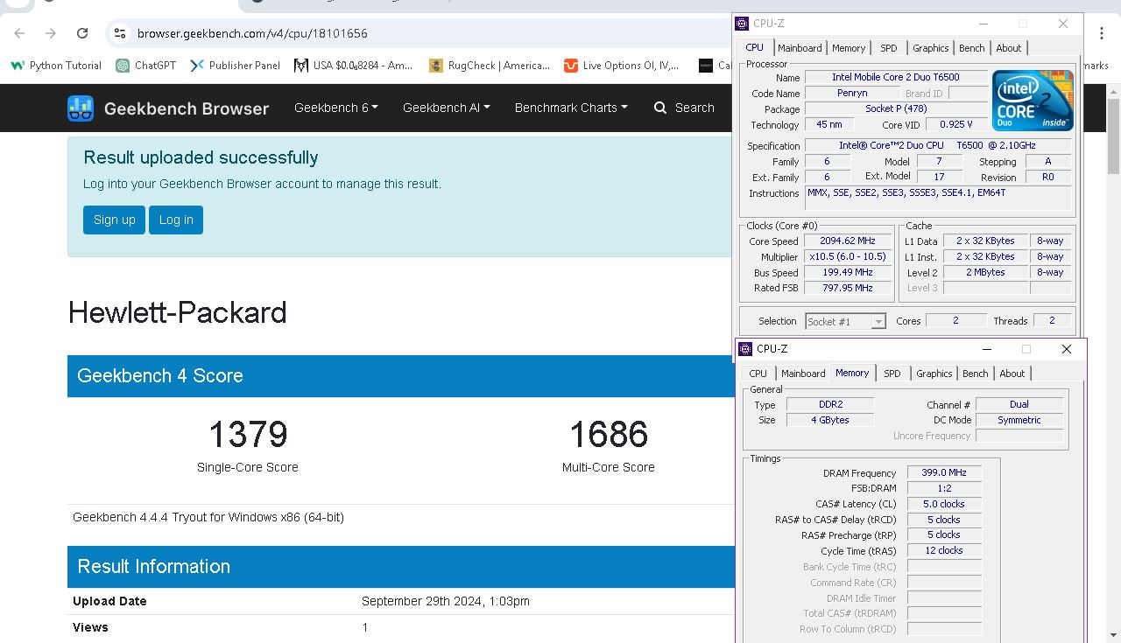Open SPD tab in upper CPU-Z window
Viewport: 1121px width, 643px height.
point(889,48)
